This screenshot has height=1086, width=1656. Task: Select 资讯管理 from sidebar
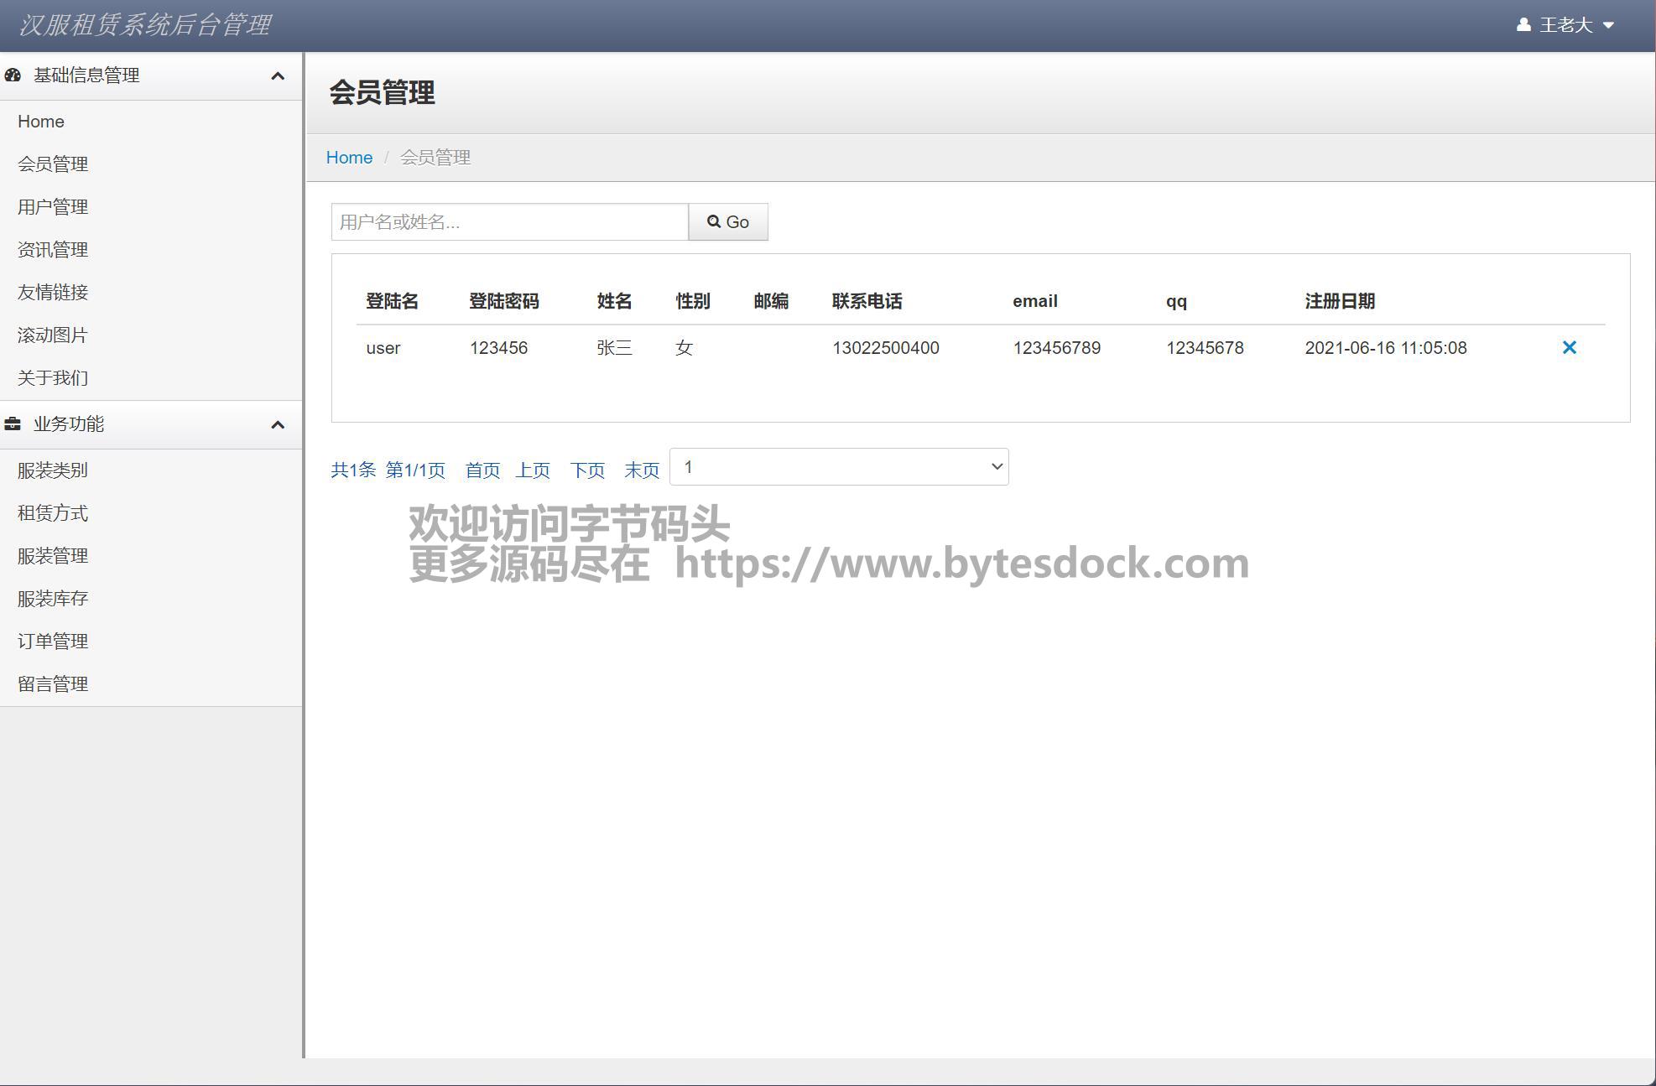tap(53, 250)
